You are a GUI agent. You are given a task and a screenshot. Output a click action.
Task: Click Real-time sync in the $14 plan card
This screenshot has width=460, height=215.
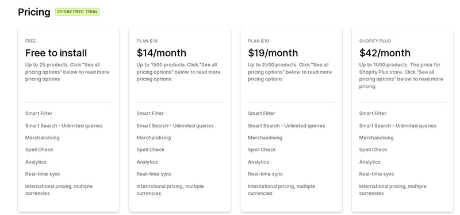[x=154, y=174]
